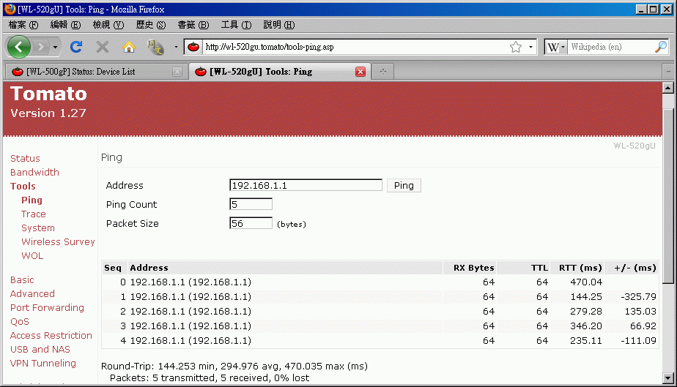The height and width of the screenshot is (387, 677).
Task: Close the WL-500gP Device List tab
Action: click(x=177, y=72)
